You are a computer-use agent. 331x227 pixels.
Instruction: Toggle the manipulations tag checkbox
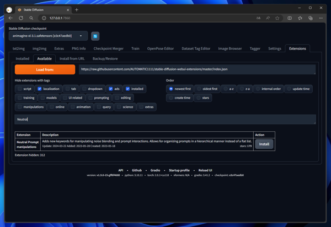[x=20, y=107]
